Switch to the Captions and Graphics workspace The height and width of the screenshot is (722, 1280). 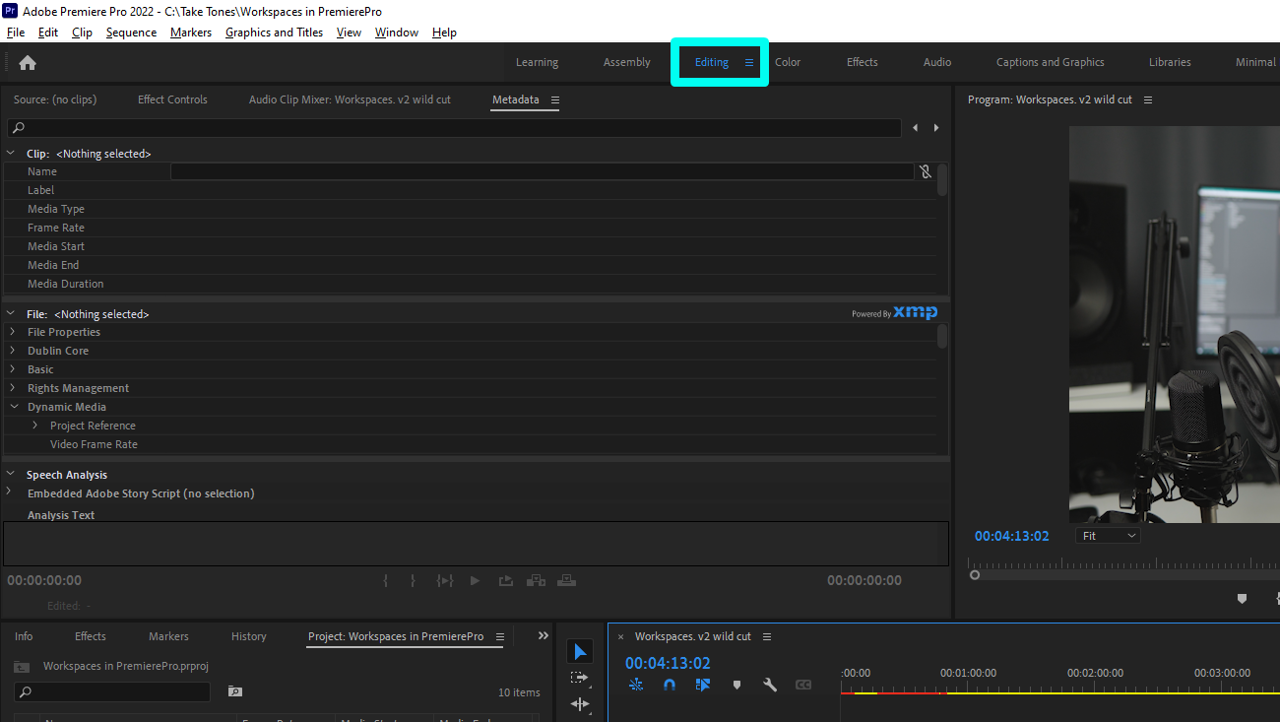point(1051,62)
